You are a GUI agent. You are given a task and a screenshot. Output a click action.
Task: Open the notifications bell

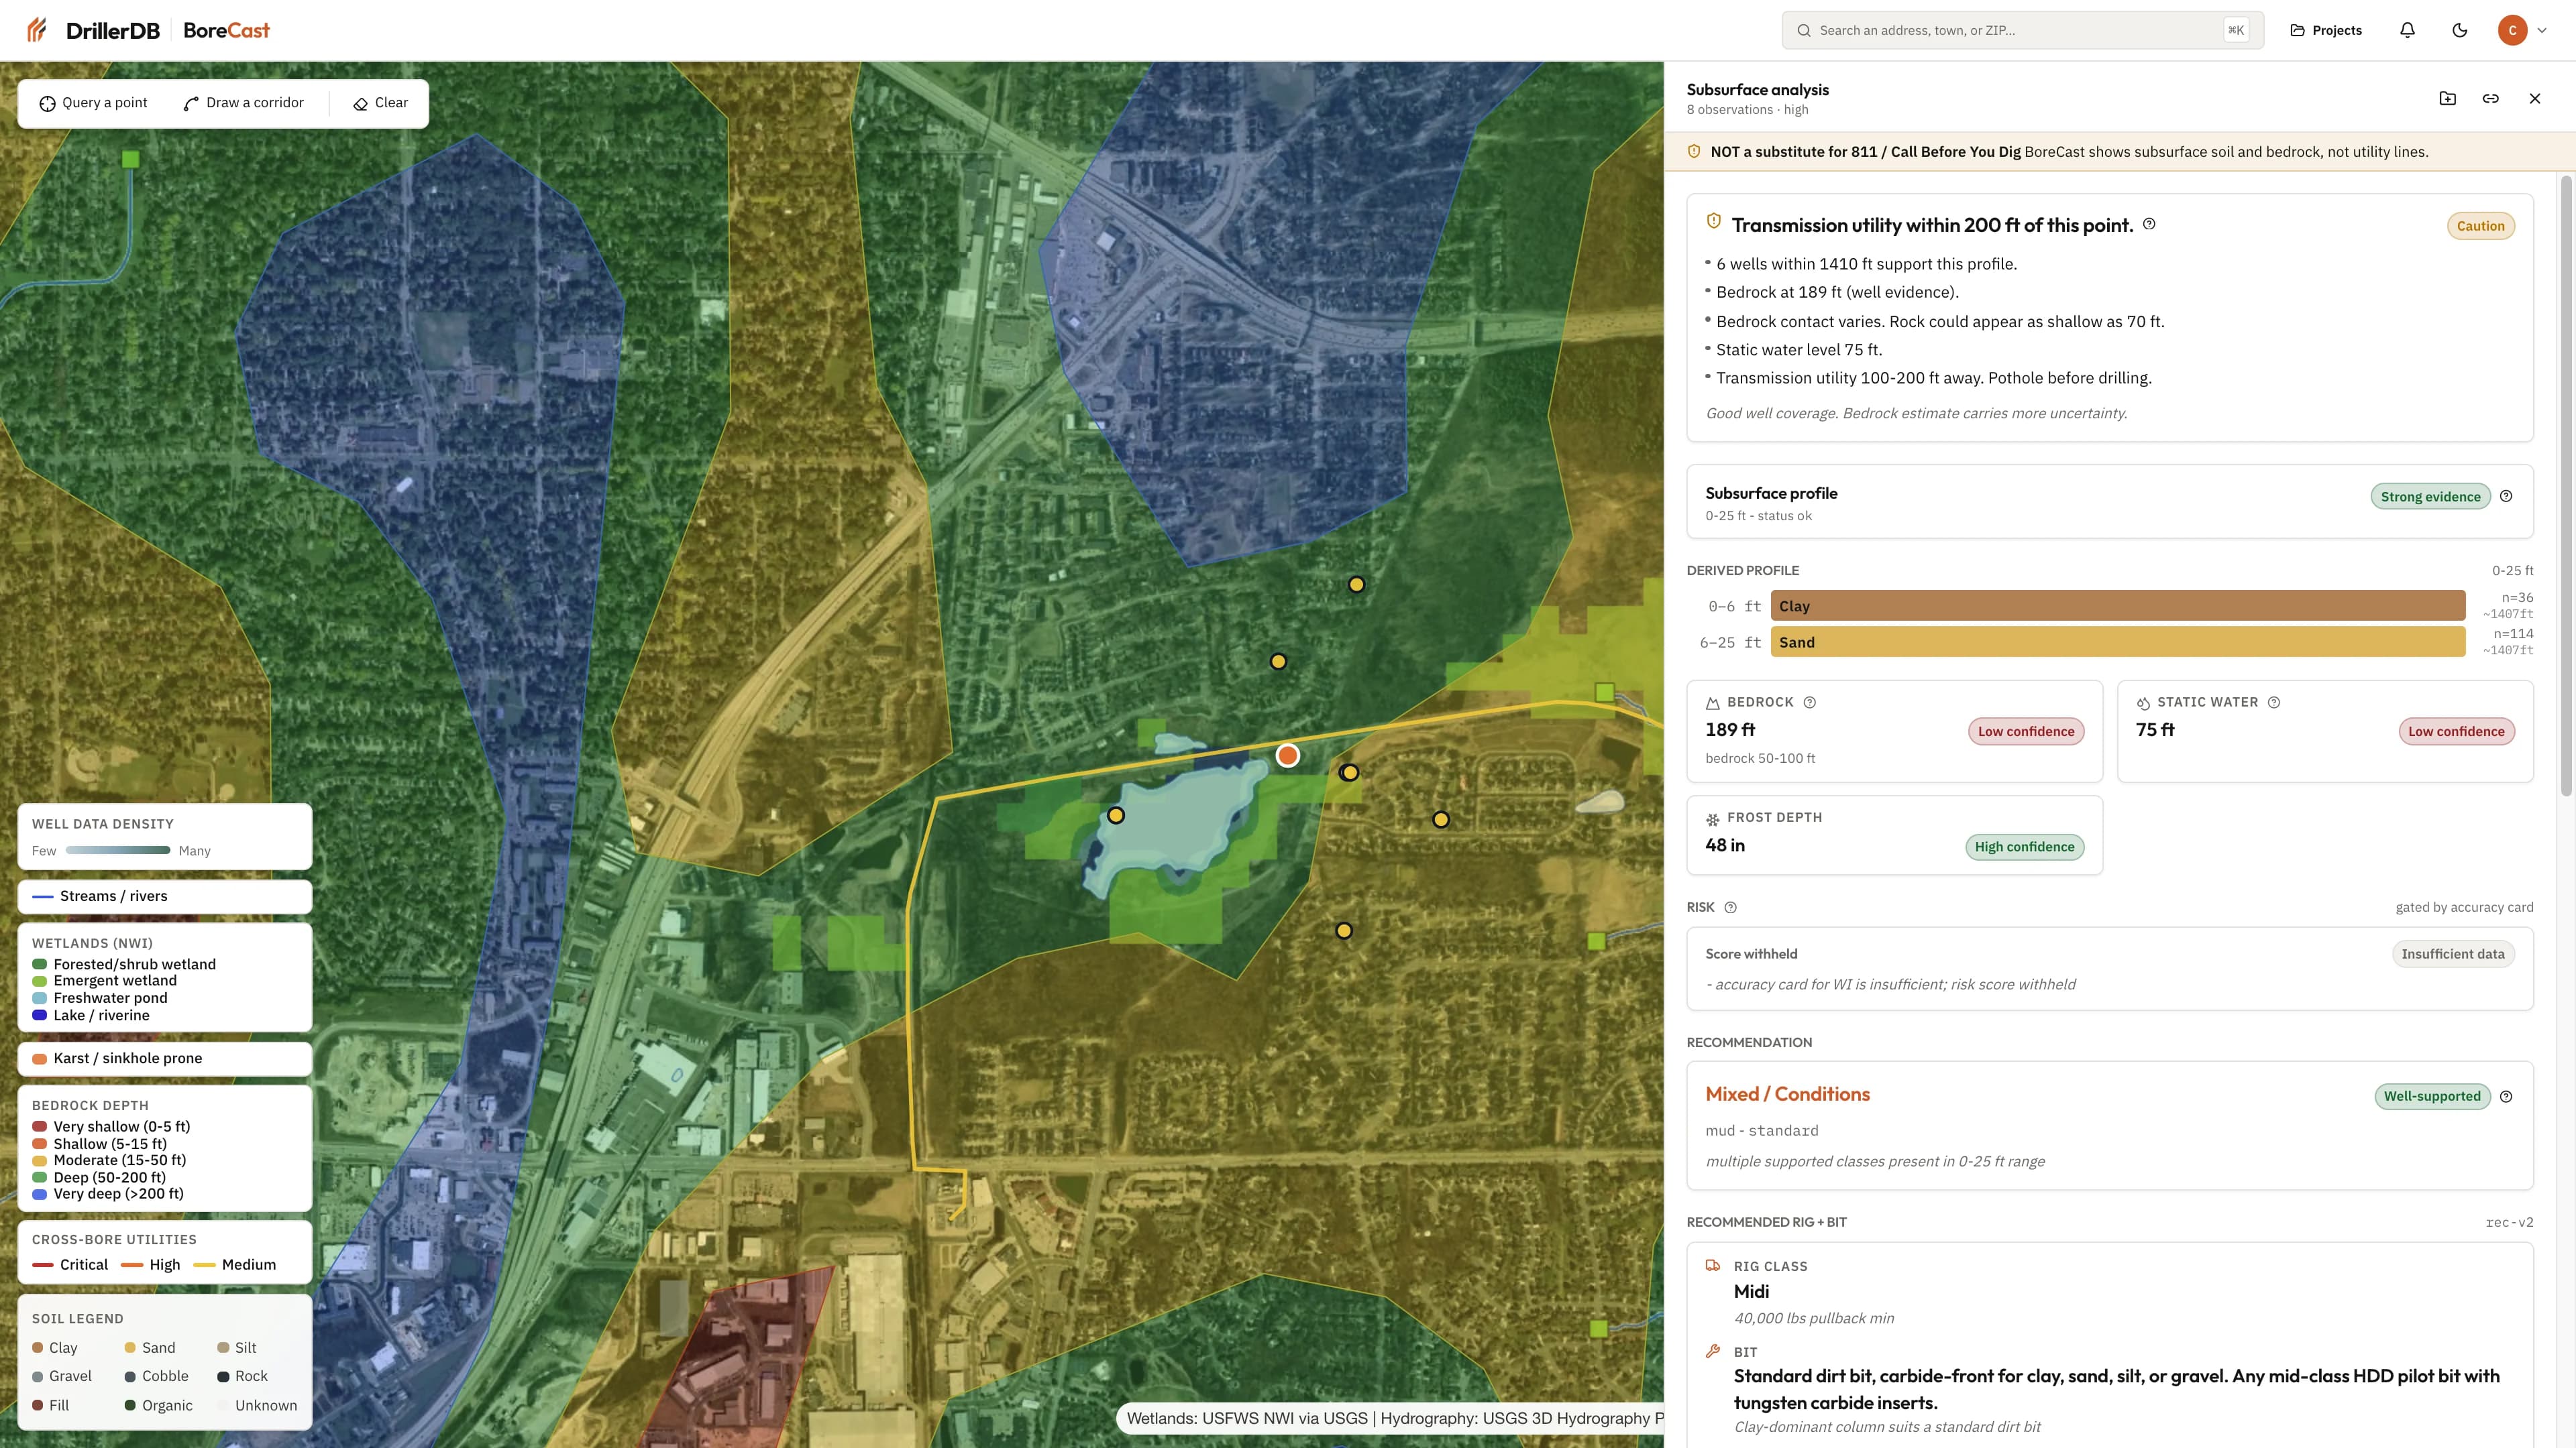pos(2407,30)
